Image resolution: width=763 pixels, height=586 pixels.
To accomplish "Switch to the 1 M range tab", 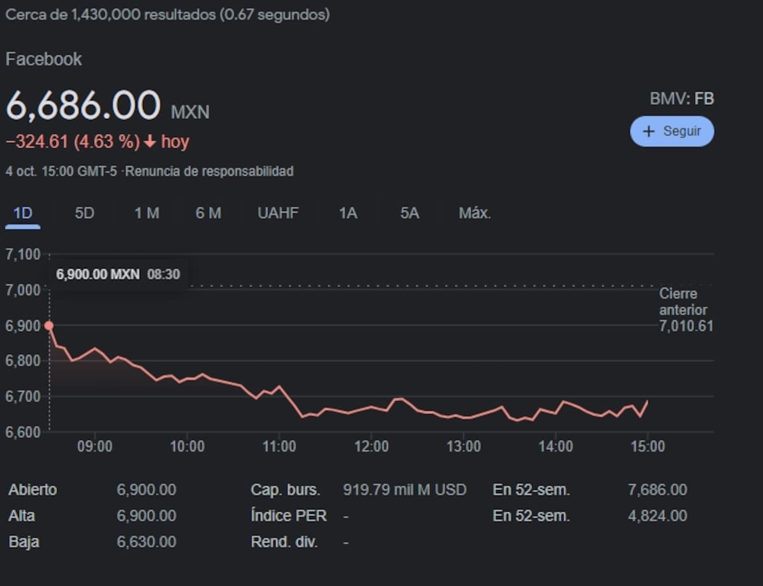I will 146,214.
